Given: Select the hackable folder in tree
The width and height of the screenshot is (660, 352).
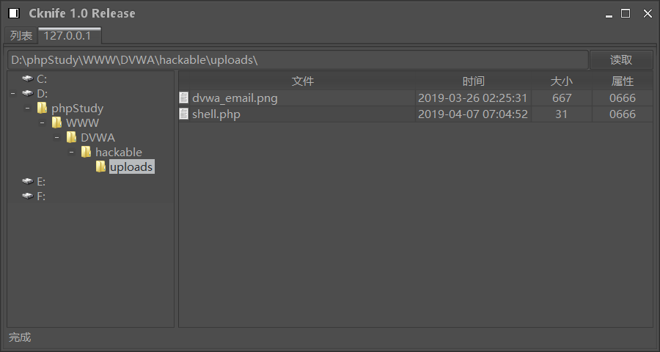Looking at the screenshot, I should [x=118, y=152].
